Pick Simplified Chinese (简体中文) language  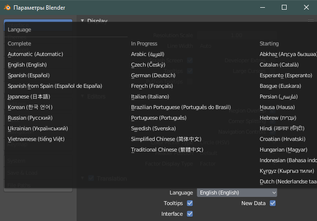(166, 139)
